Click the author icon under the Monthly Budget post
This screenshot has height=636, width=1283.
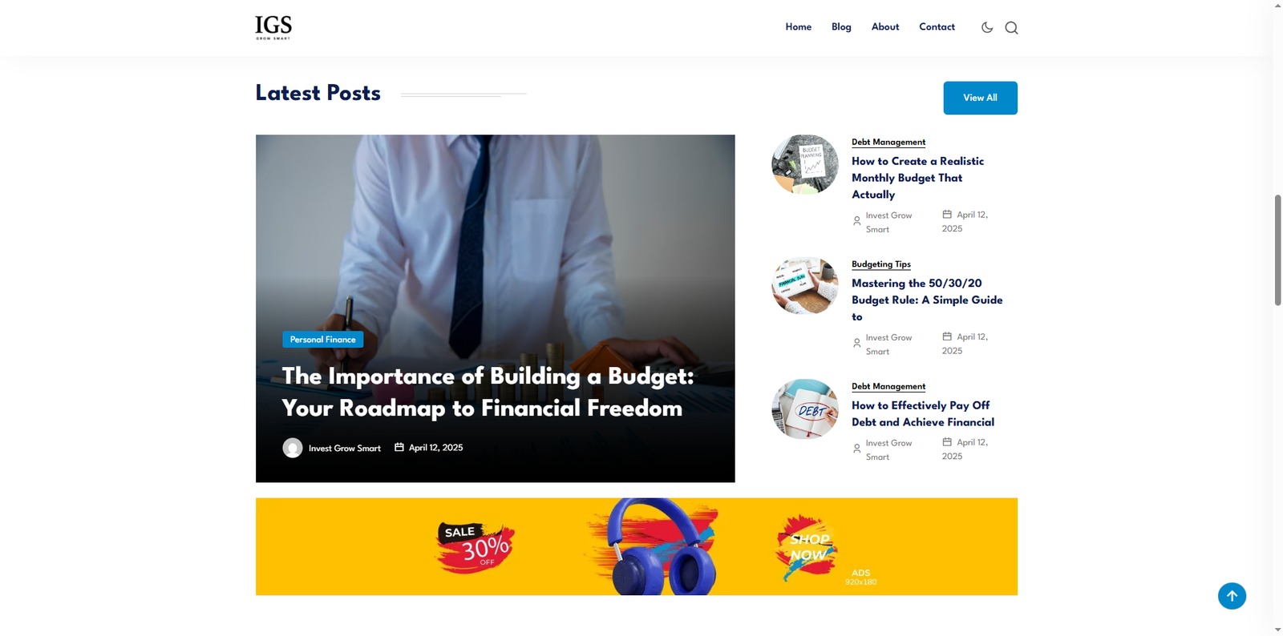click(856, 221)
